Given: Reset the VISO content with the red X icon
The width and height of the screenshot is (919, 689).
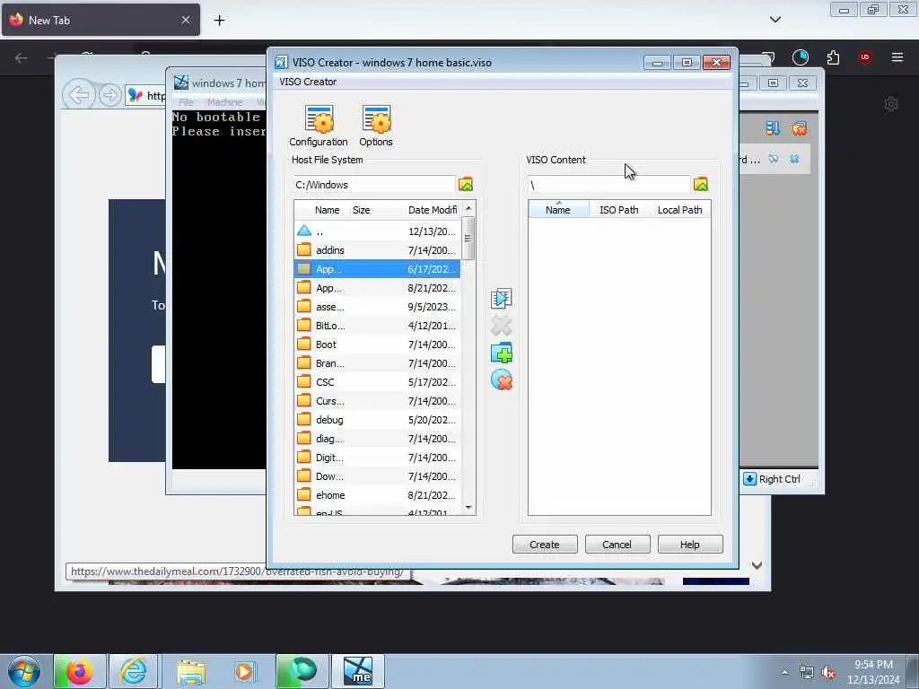Looking at the screenshot, I should coord(501,380).
